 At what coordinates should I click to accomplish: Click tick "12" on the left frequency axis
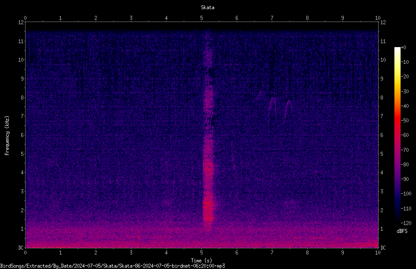(21, 22)
